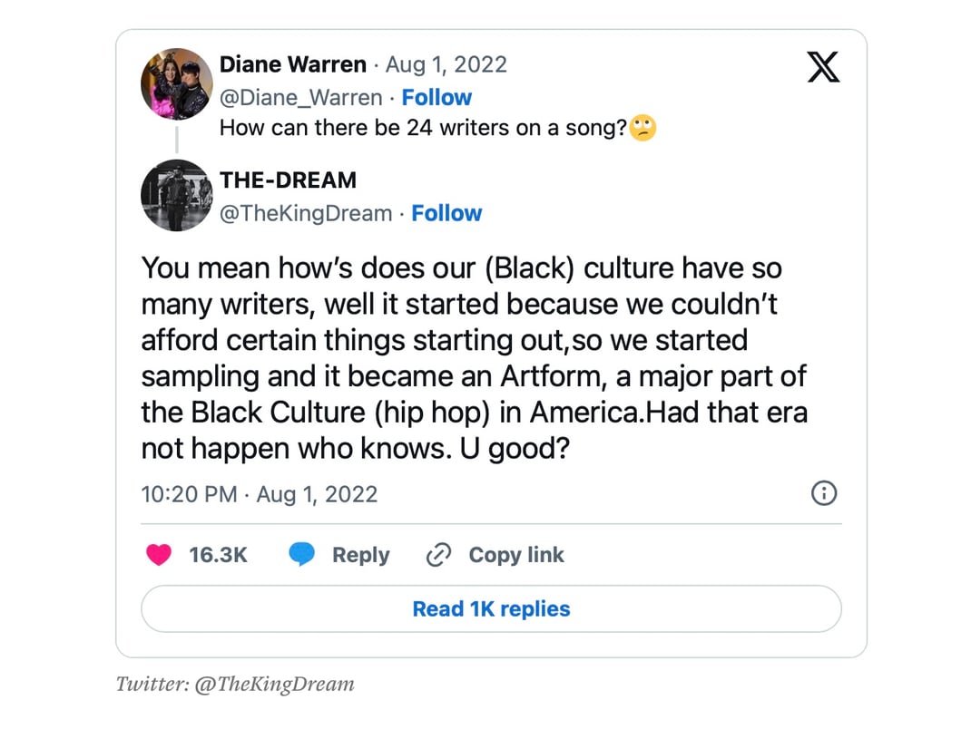Follow @TheKingDream
Image resolution: width=971 pixels, height=729 pixels.
446,213
